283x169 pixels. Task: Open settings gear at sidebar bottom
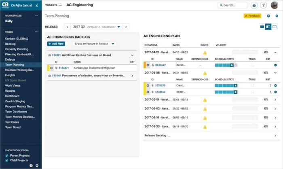coord(37,165)
